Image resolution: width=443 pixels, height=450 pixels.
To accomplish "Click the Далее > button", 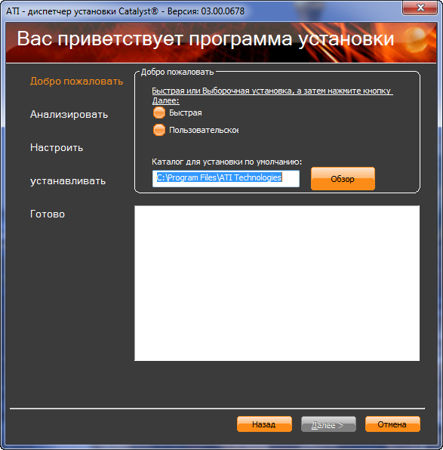I will (328, 424).
